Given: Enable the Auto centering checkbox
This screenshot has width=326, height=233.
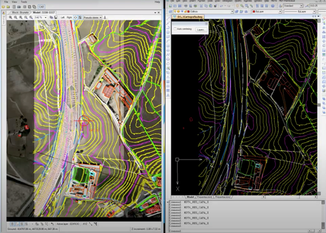Looking at the screenshot, I should [175, 29].
